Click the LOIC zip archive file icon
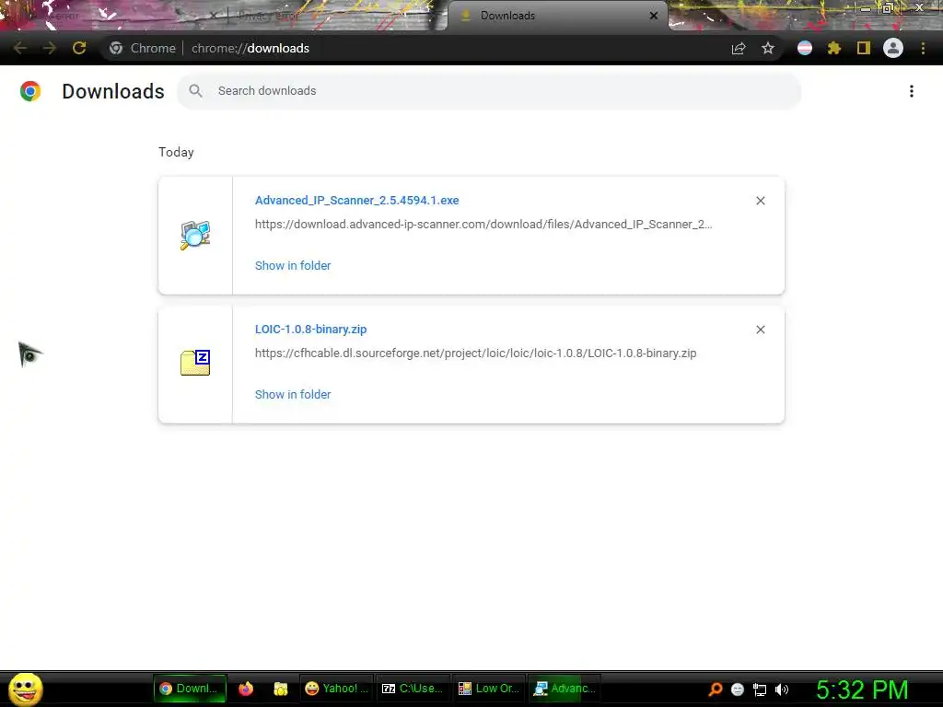The image size is (943, 707). point(195,363)
